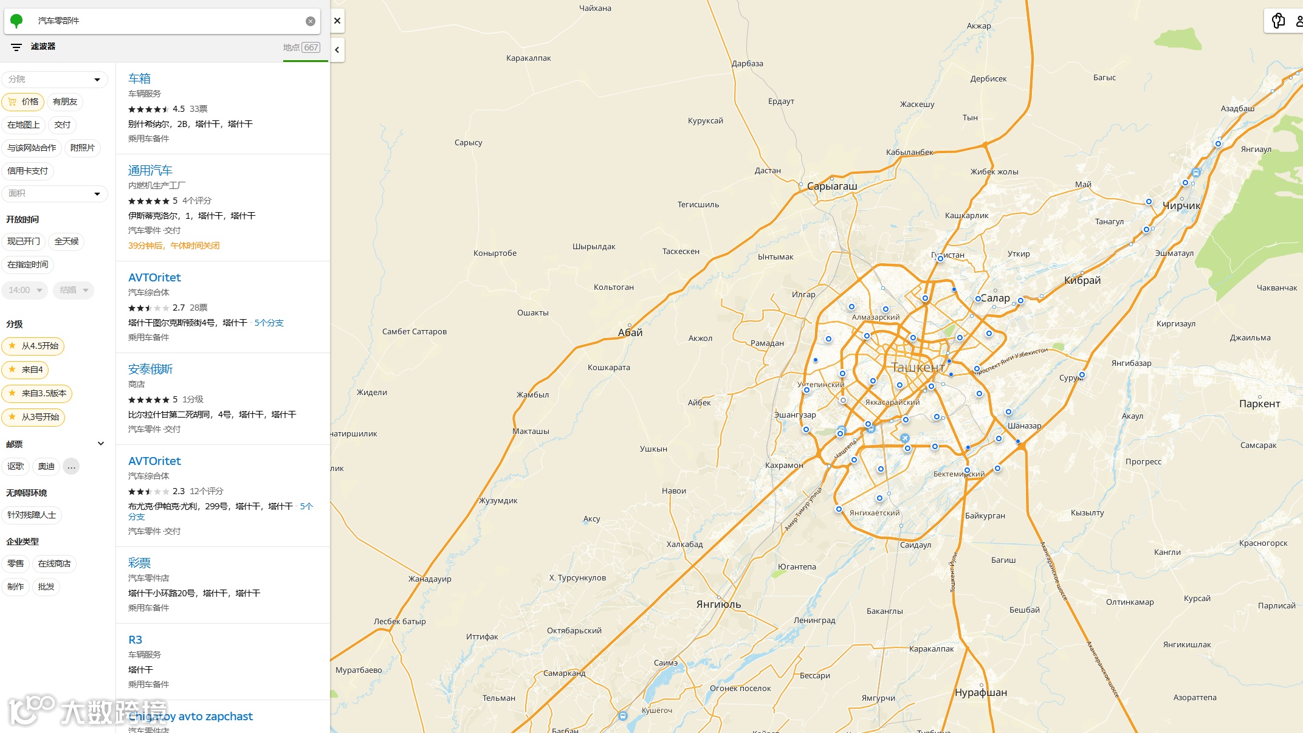Click the search input field
The image size is (1303, 733).
(x=164, y=21)
